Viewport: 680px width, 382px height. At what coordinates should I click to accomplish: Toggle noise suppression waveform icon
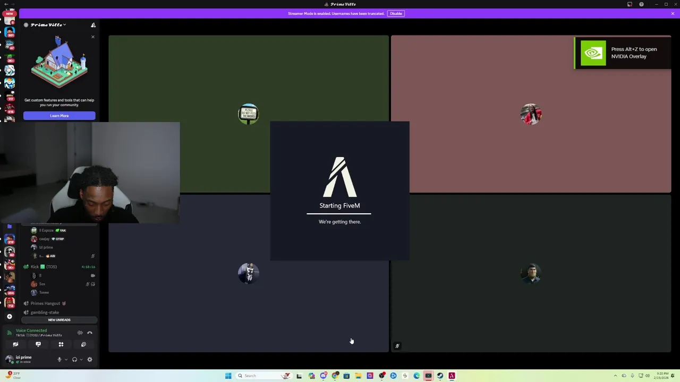click(x=80, y=333)
